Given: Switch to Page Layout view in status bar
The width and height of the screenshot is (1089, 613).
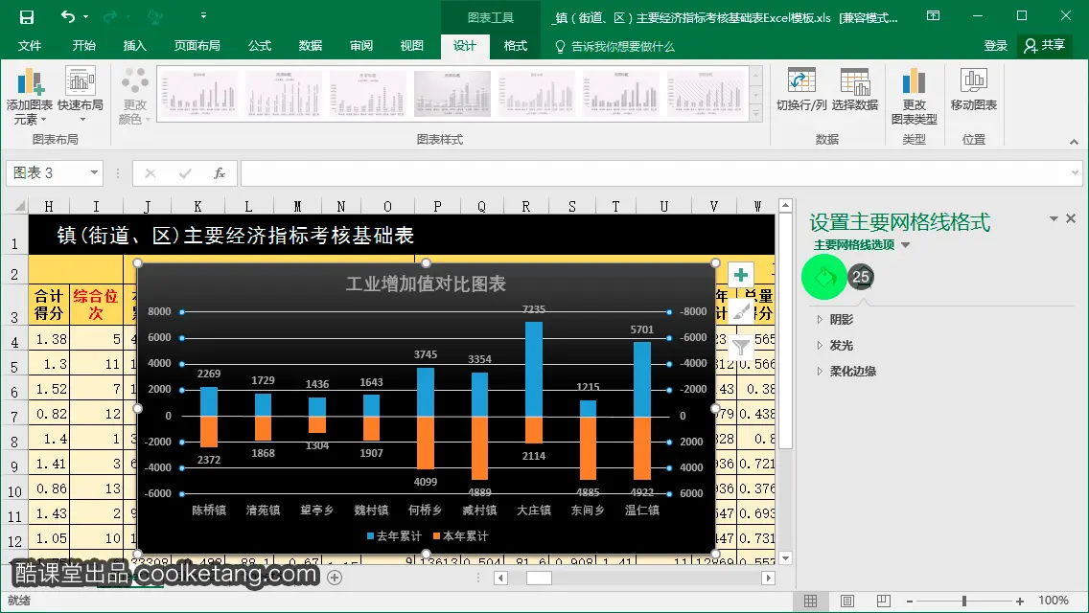Looking at the screenshot, I should (847, 602).
